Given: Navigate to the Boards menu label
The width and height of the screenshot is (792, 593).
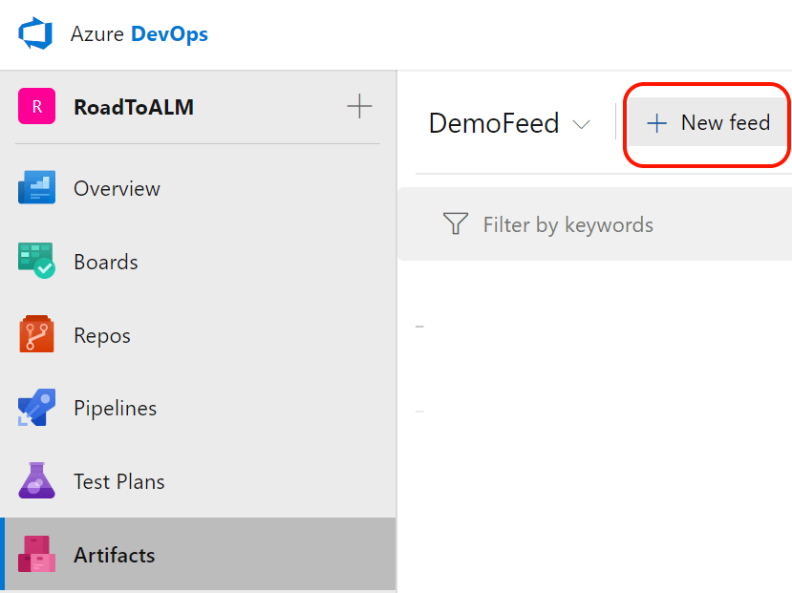Looking at the screenshot, I should [x=106, y=262].
